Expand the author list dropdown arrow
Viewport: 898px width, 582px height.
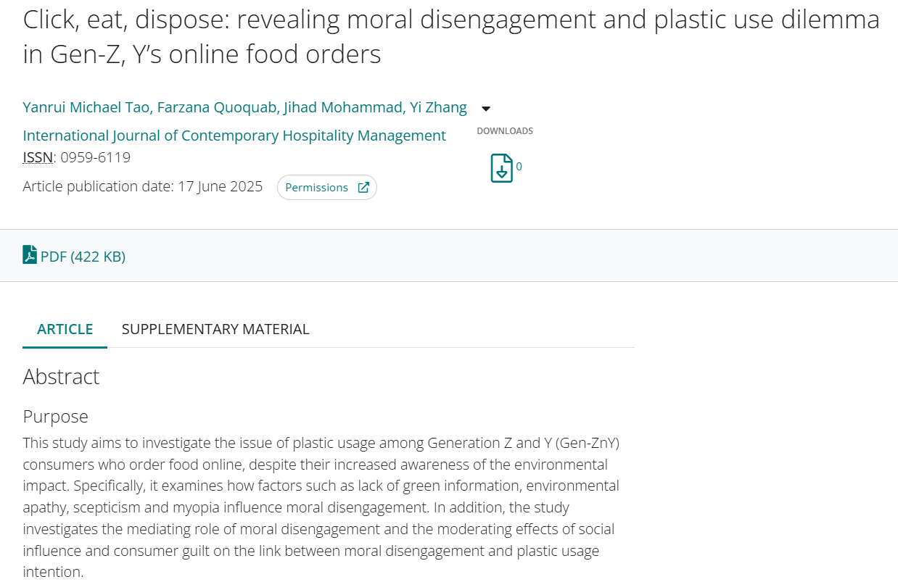pyautogui.click(x=486, y=109)
